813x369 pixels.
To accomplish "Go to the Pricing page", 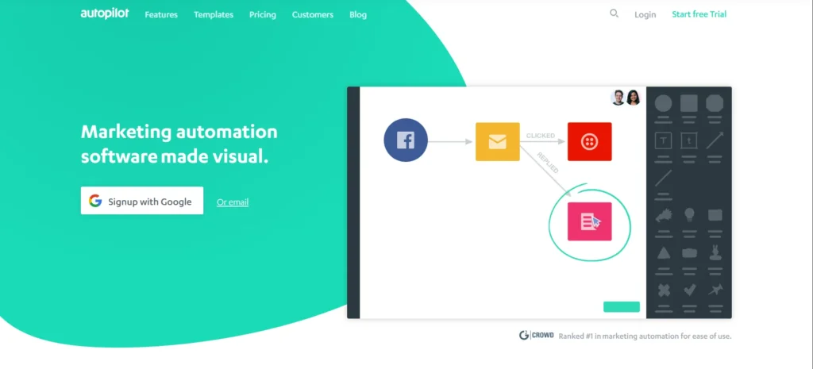I will pyautogui.click(x=262, y=14).
